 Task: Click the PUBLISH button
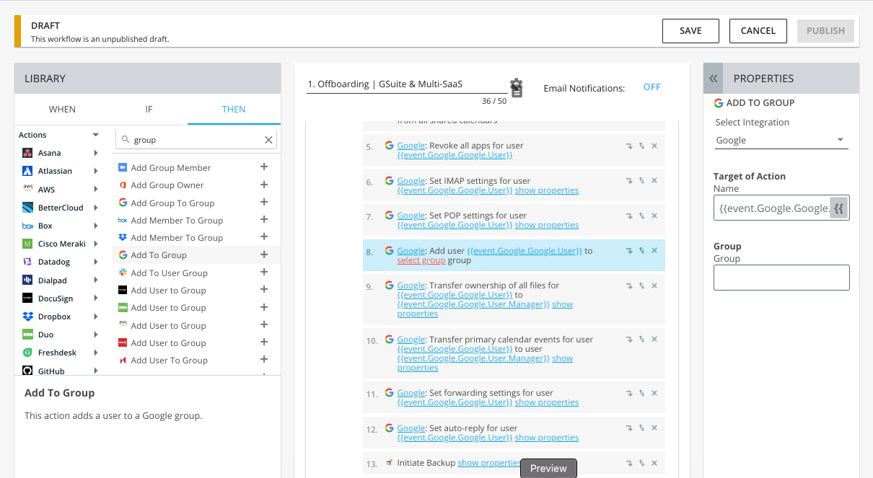click(825, 30)
